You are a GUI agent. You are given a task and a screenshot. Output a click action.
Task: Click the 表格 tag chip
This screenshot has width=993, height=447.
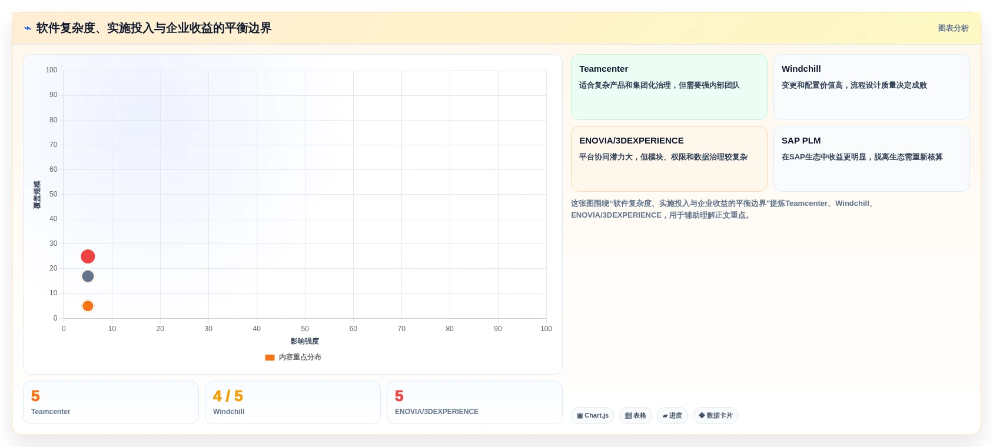[x=636, y=416]
